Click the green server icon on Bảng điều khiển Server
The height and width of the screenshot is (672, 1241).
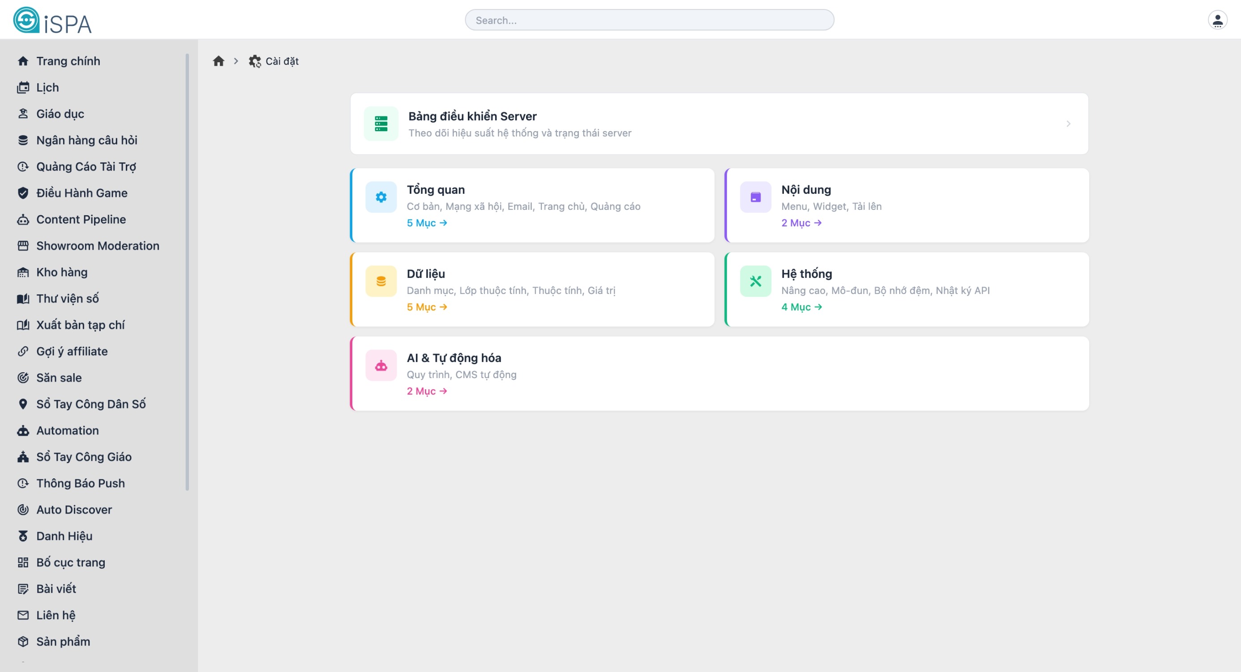[x=381, y=124]
